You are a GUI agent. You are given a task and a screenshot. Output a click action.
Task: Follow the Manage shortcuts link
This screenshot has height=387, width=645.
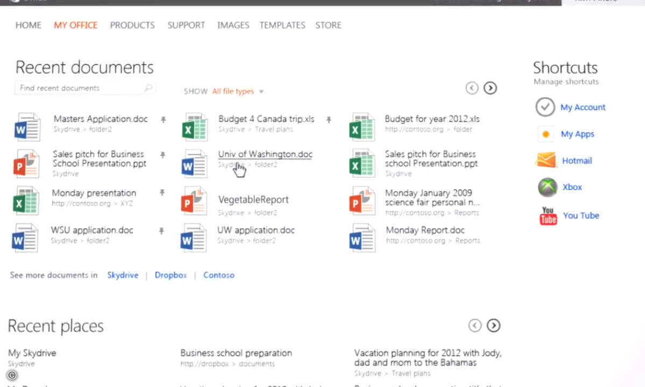click(565, 81)
